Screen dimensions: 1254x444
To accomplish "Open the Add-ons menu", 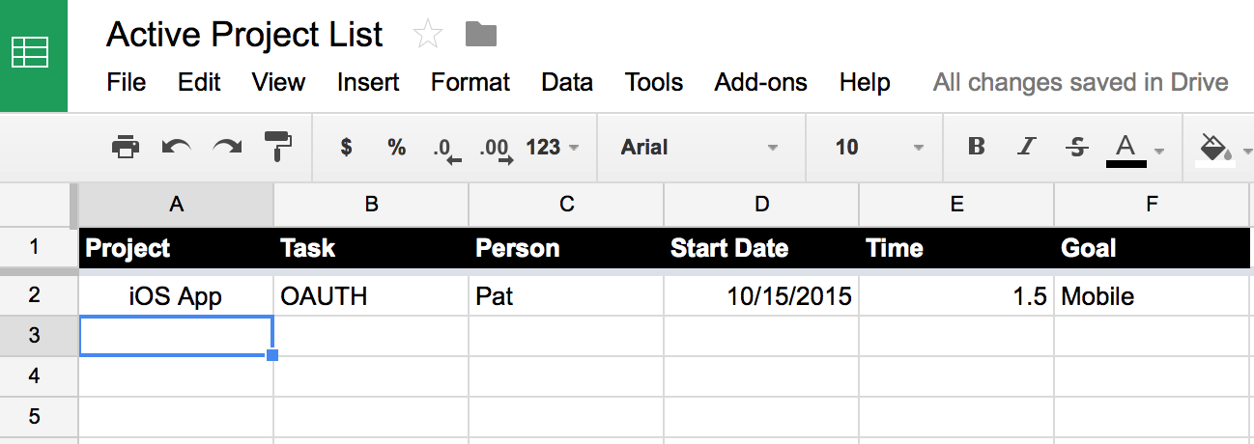I will pos(761,82).
